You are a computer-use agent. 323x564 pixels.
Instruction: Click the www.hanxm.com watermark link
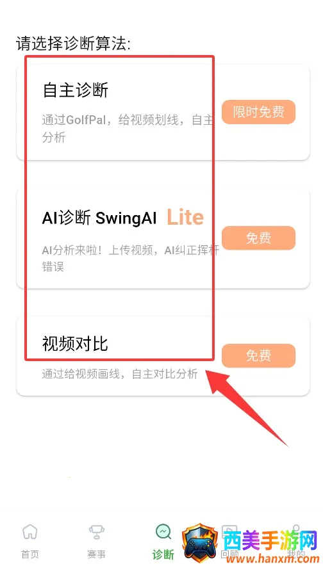coord(270,559)
